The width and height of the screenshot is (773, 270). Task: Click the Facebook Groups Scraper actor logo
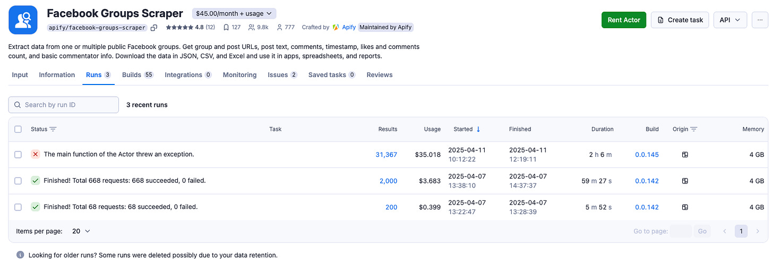point(23,20)
